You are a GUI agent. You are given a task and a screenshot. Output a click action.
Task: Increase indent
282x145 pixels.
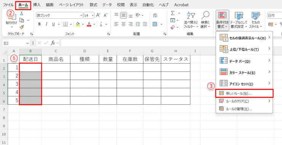coord(145,24)
